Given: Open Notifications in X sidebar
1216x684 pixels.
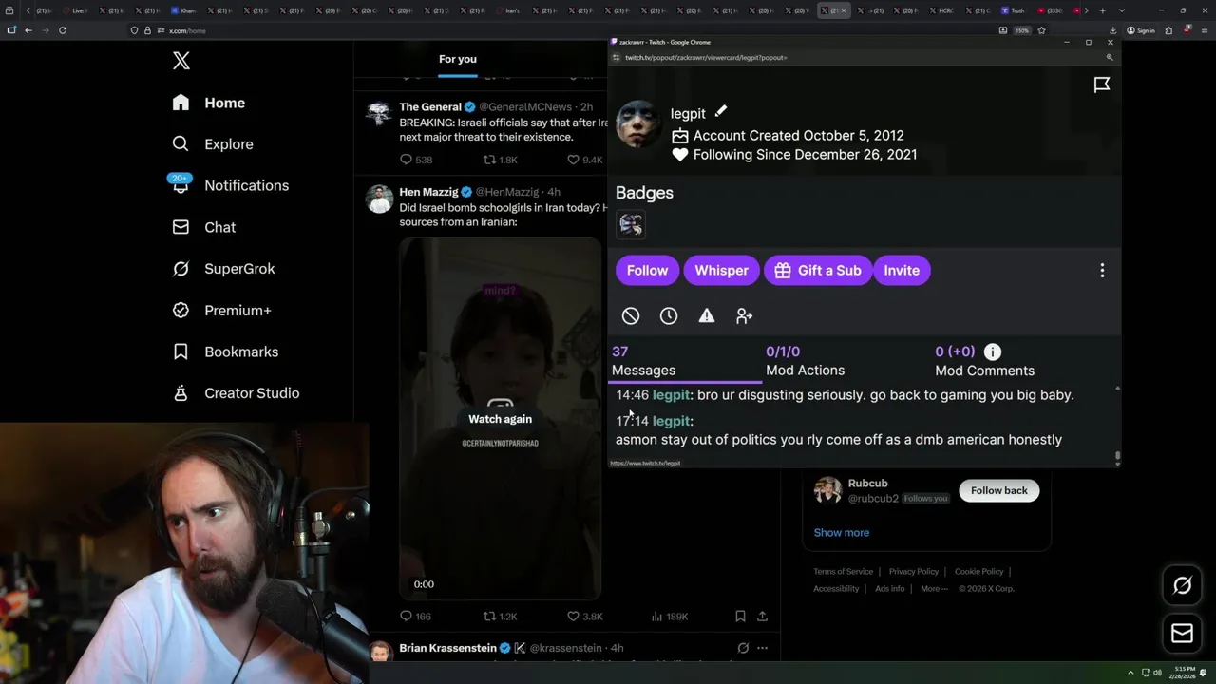Looking at the screenshot, I should point(229,185).
